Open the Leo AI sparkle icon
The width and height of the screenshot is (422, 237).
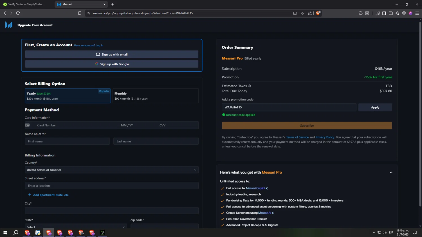(397, 13)
